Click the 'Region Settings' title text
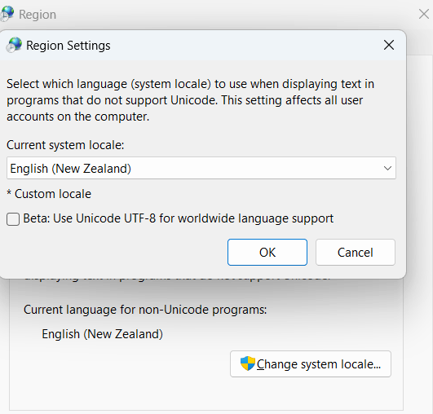This screenshot has width=433, height=414. point(68,46)
